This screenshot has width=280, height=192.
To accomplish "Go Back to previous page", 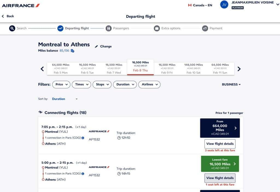I will 8,16.
